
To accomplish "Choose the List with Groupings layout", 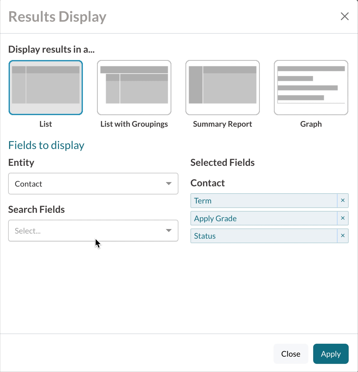I will pos(134,87).
